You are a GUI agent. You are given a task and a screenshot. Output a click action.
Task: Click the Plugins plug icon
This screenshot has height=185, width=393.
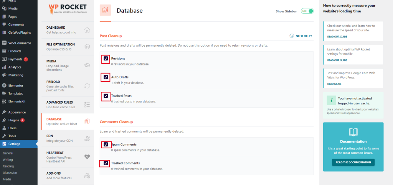tap(4, 120)
